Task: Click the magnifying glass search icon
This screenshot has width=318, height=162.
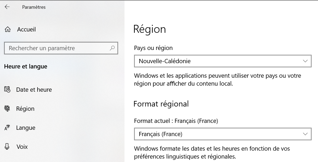Action: pos(112,48)
